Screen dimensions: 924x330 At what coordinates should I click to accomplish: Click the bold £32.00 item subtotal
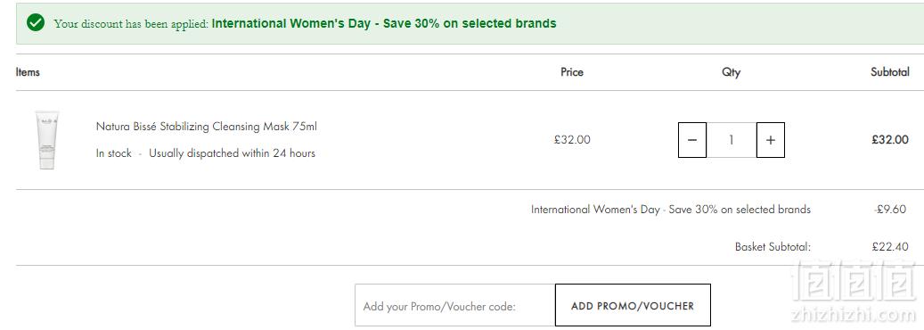890,140
